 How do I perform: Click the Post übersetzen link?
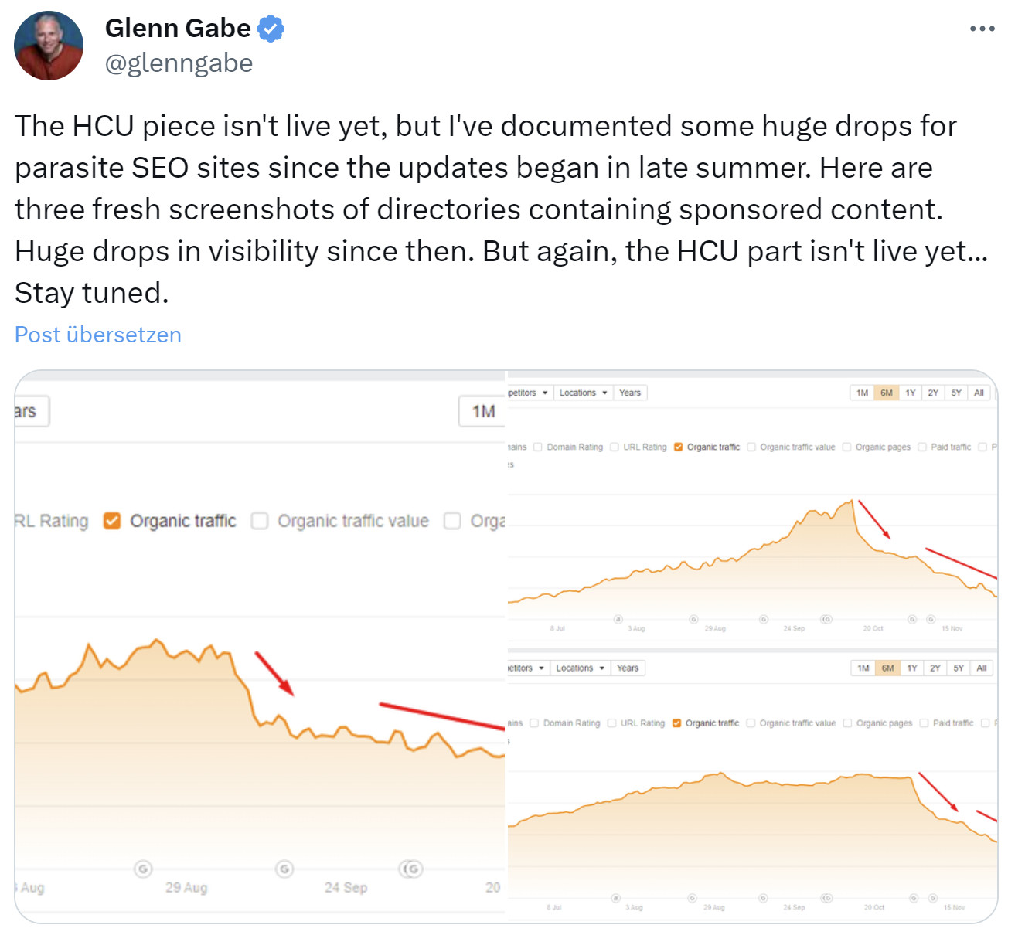pos(97,334)
